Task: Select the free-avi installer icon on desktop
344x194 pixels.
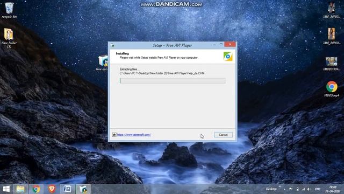Action: [103, 63]
